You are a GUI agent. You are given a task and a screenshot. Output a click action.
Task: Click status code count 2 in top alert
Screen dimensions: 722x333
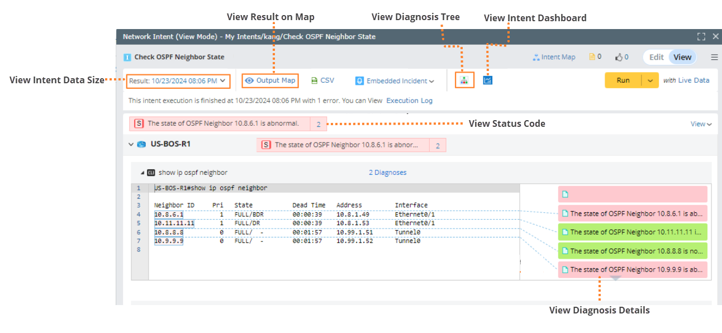tap(319, 124)
